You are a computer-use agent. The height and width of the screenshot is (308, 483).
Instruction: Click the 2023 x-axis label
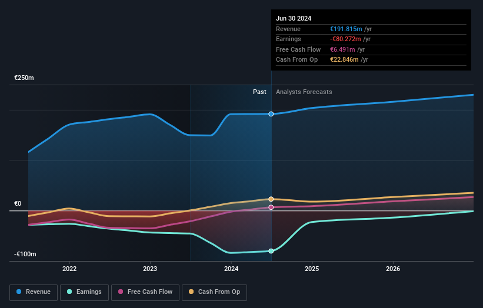click(150, 269)
